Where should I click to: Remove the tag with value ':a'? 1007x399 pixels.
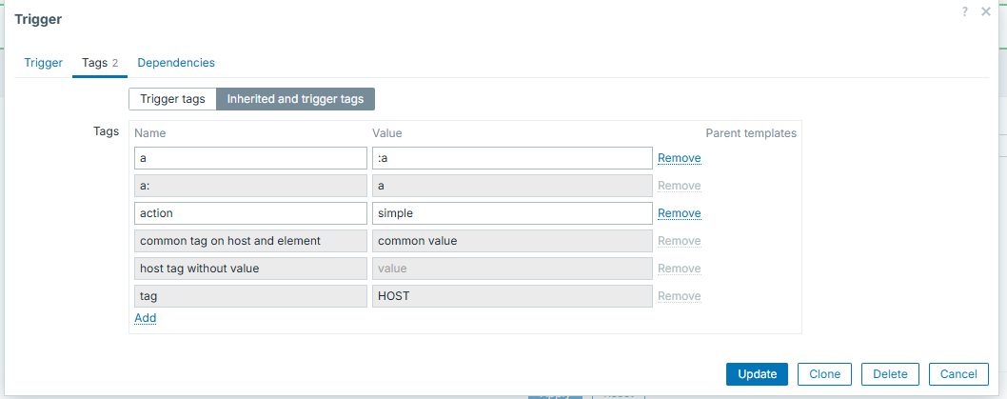(x=679, y=158)
